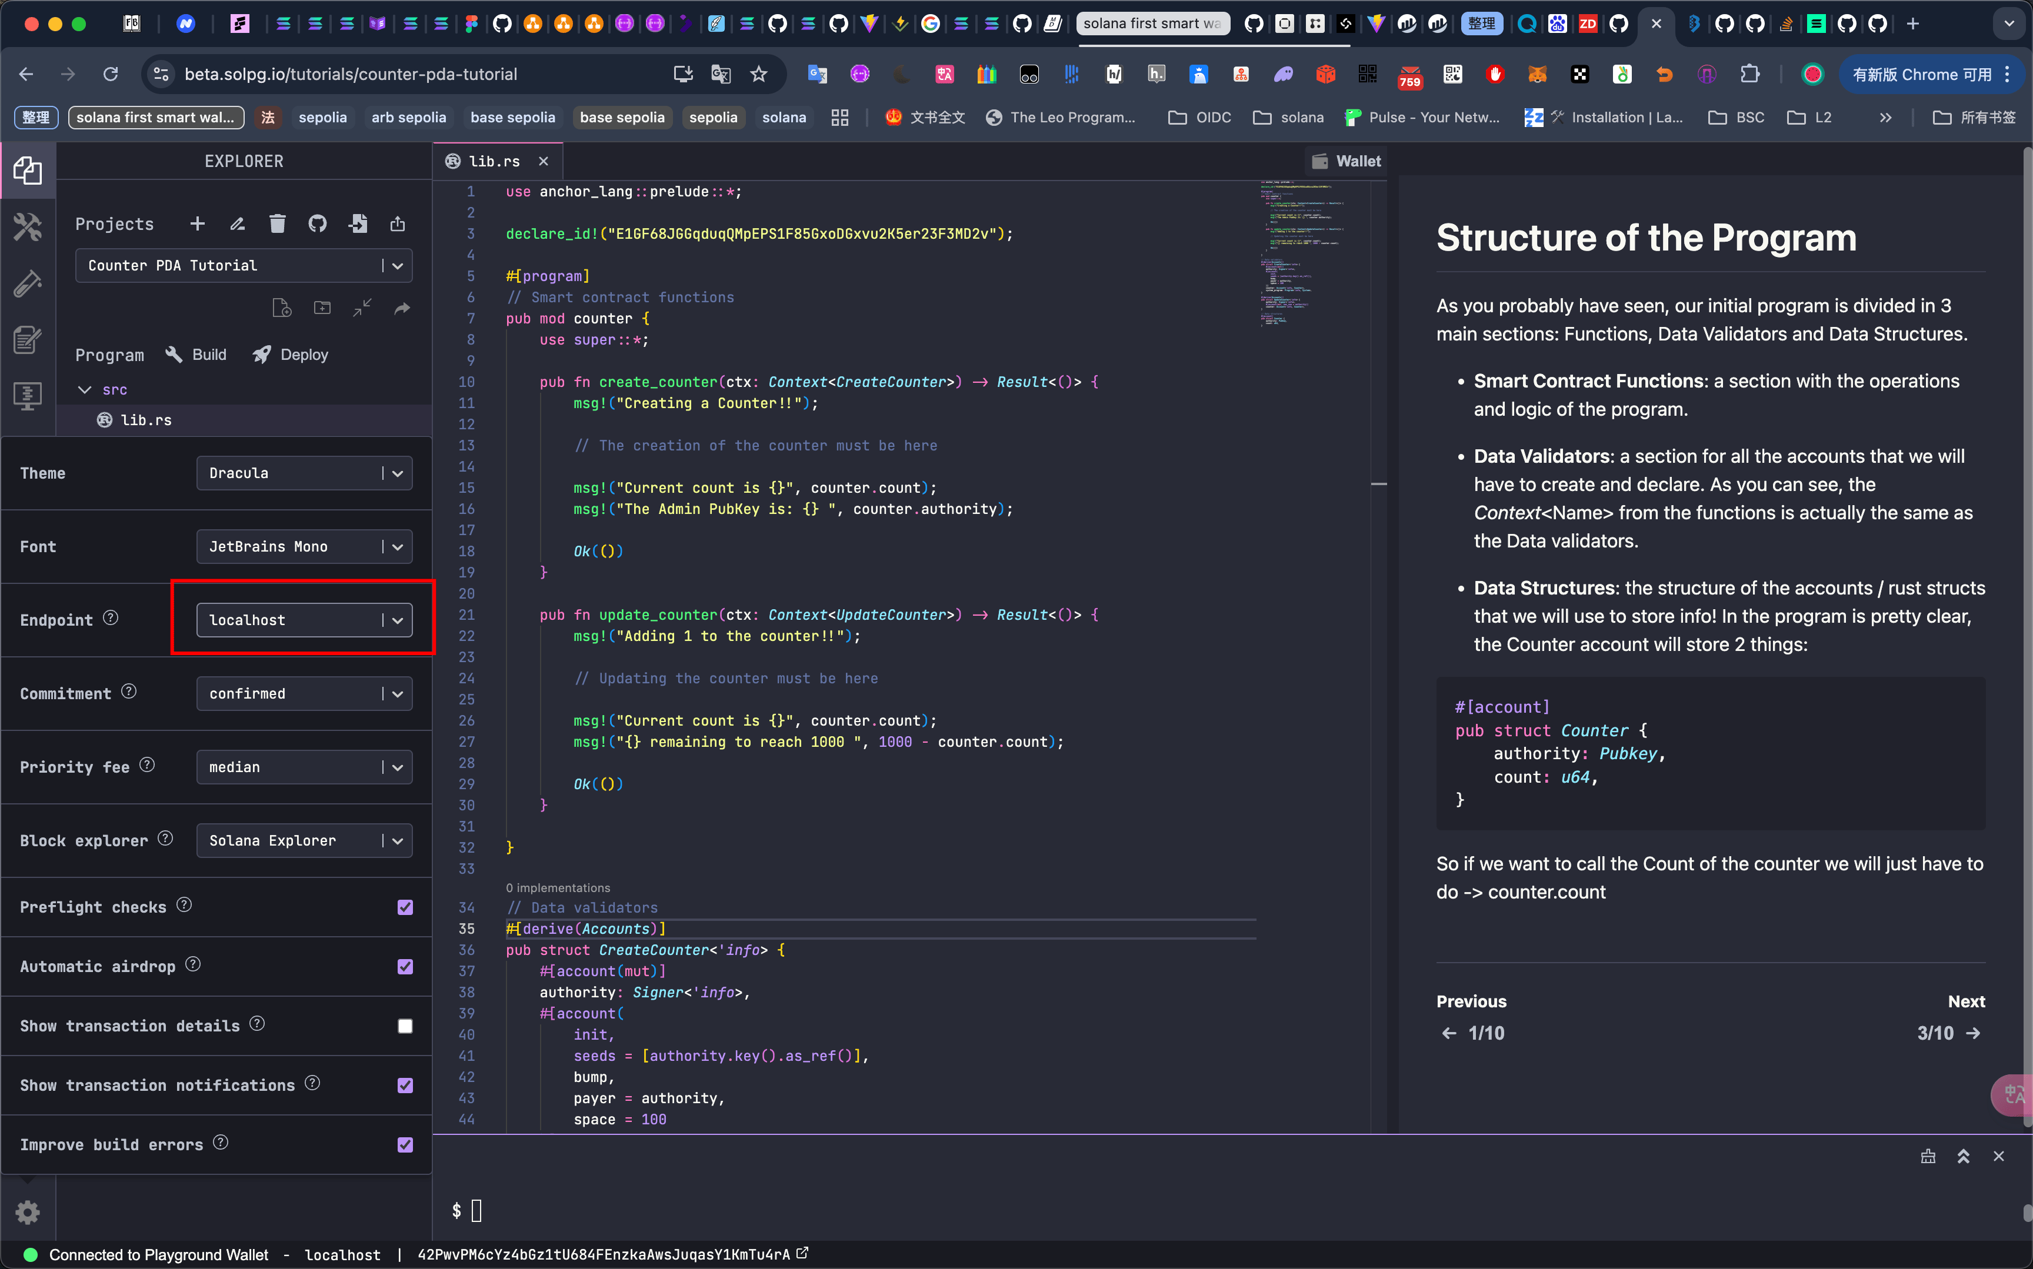The height and width of the screenshot is (1269, 2033).
Task: Open the Commitment confirmed dropdown
Action: coord(304,693)
